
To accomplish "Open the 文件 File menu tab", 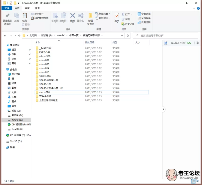I will click(7, 8).
